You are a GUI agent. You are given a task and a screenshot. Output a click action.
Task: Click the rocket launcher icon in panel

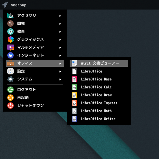click(x=5, y=5)
